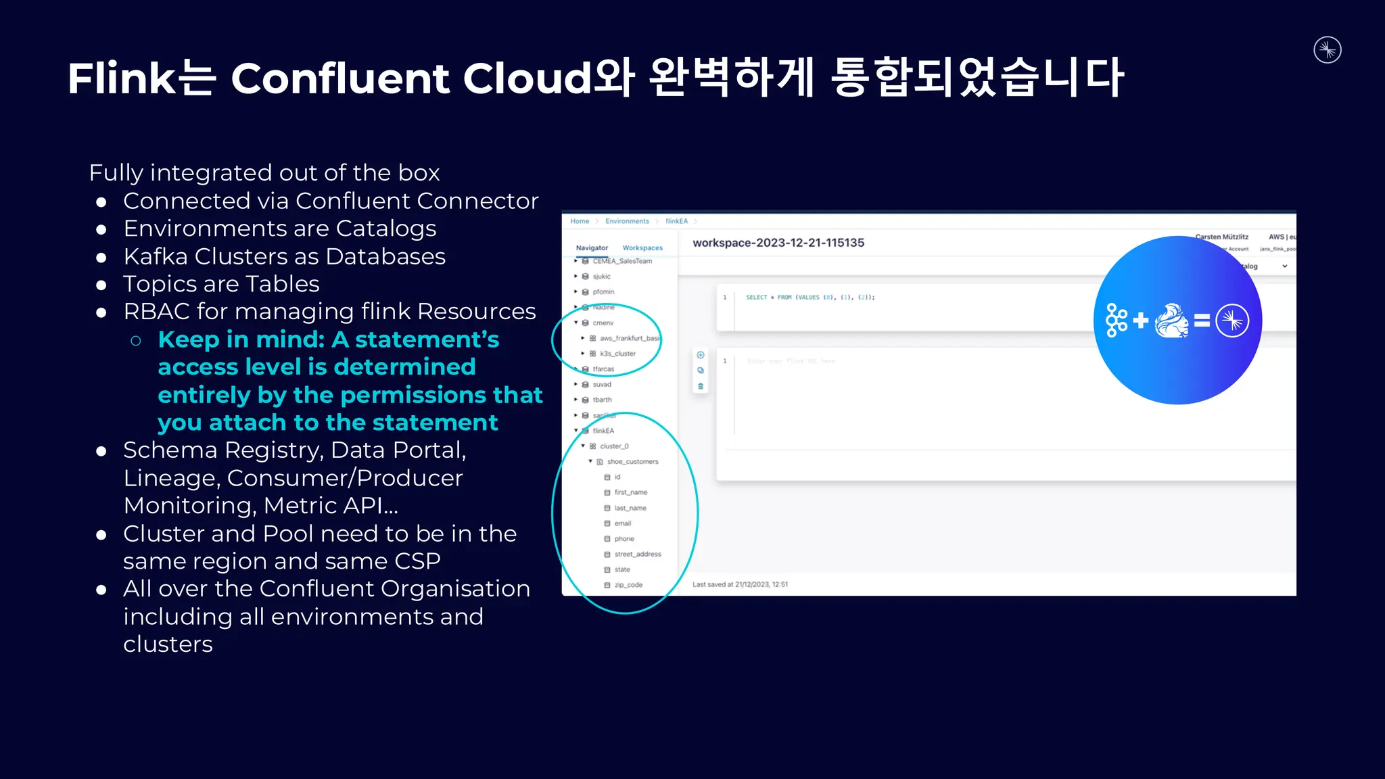
Task: Select the phone column label
Action: pos(624,539)
